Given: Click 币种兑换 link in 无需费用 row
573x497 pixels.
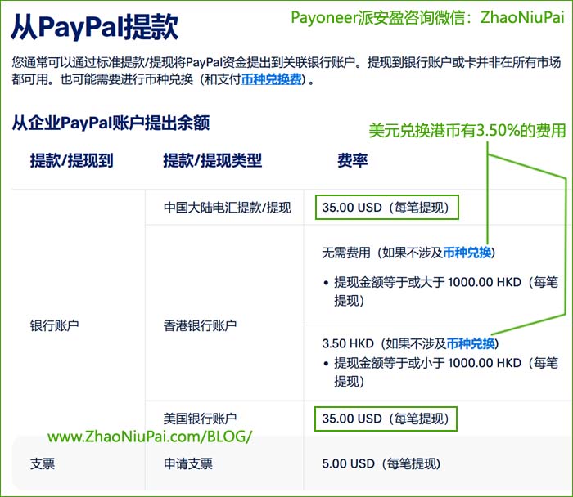Looking at the screenshot, I should point(467,253).
